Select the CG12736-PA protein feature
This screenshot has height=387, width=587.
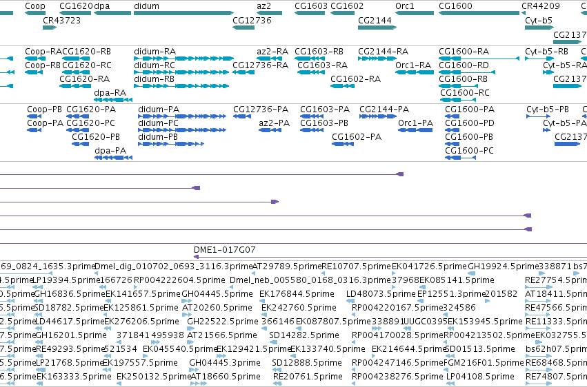242,116
